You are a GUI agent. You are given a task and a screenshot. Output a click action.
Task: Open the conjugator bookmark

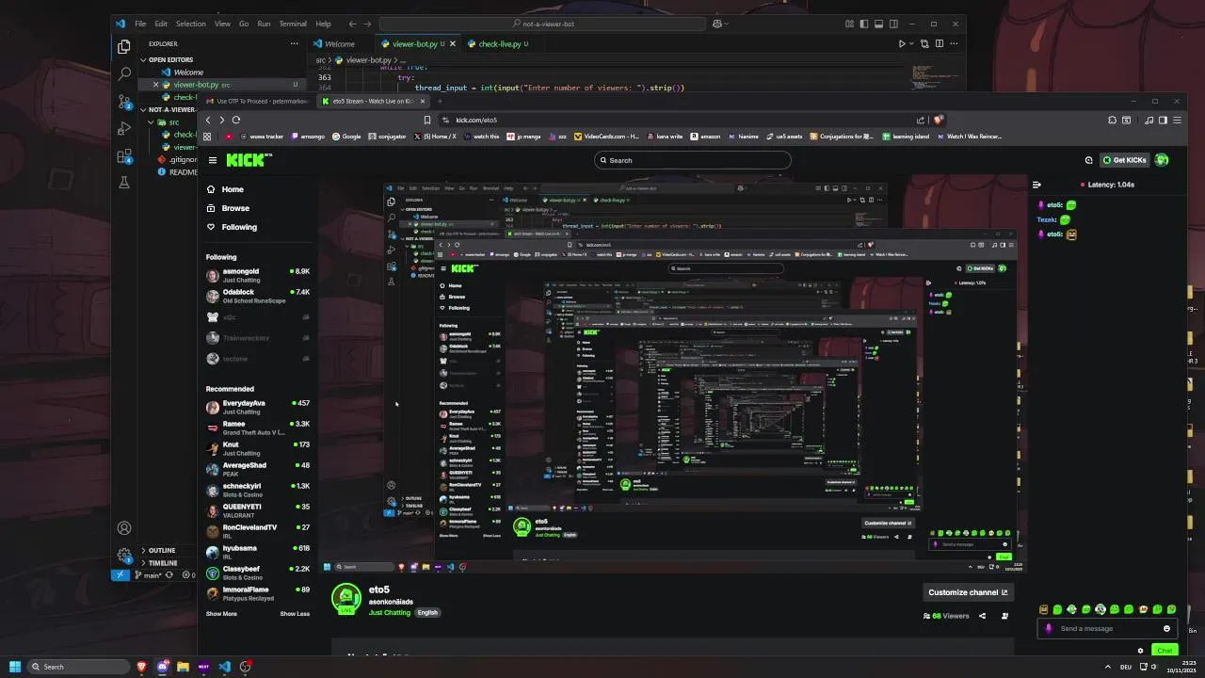pyautogui.click(x=386, y=137)
